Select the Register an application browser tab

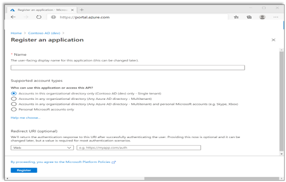coord(42,10)
